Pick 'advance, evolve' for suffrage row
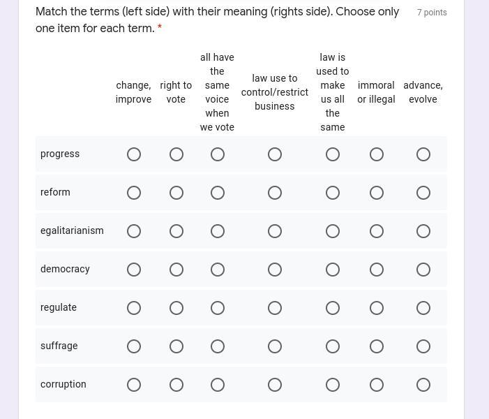 (423, 346)
